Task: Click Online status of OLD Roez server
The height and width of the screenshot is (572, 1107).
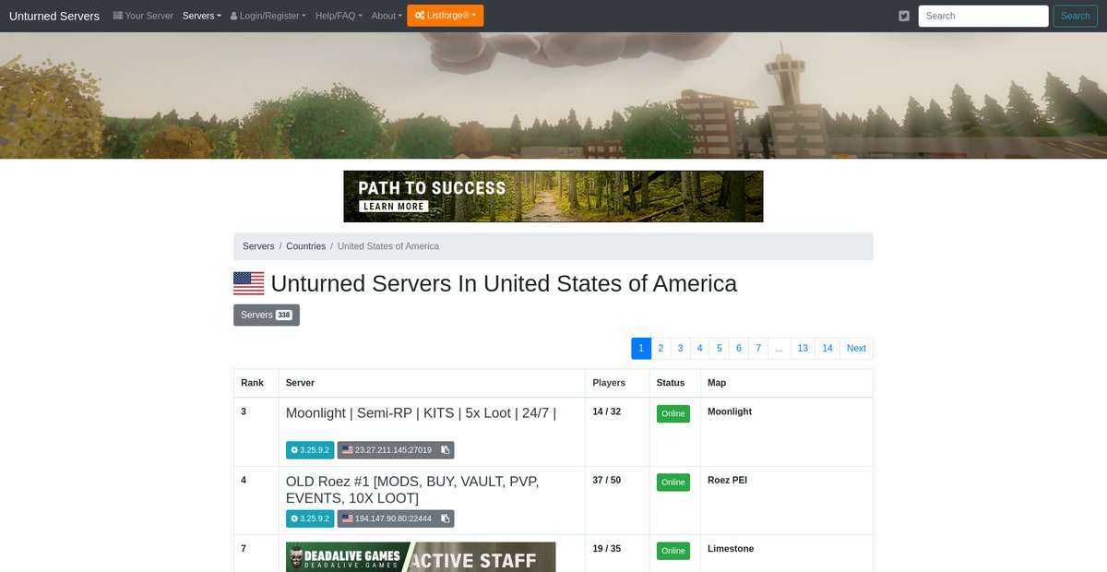Action: [x=673, y=482]
